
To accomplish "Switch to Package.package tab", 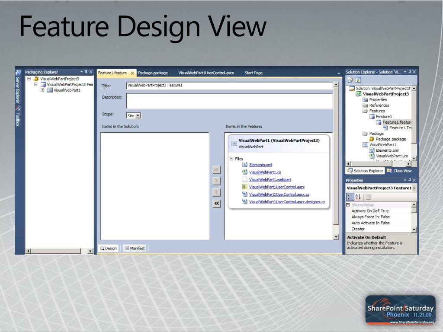I will (x=153, y=73).
